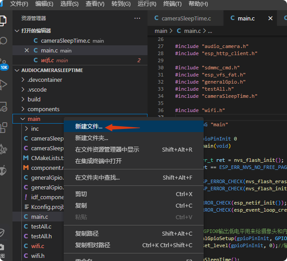Open the 编辑(E) menu
Screen dimensions: 287x261
pos(44,4)
